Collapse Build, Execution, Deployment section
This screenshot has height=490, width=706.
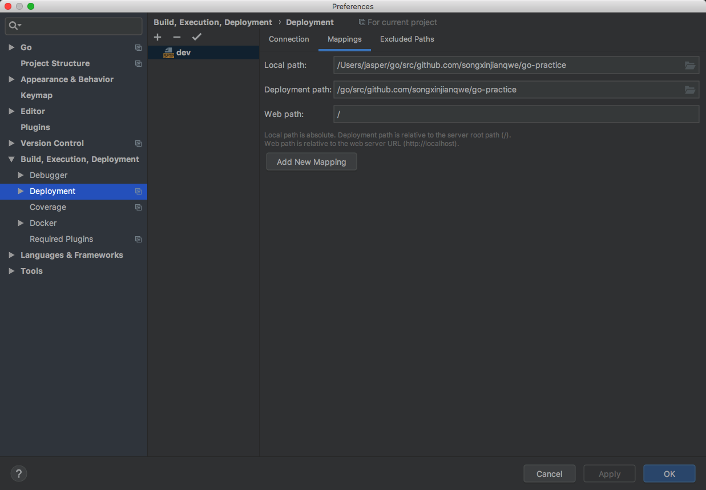[x=11, y=159]
